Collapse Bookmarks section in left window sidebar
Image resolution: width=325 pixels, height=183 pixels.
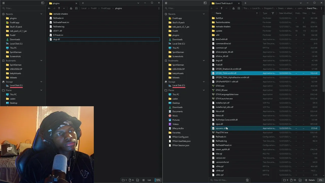pyautogui.click(x=41, y=60)
